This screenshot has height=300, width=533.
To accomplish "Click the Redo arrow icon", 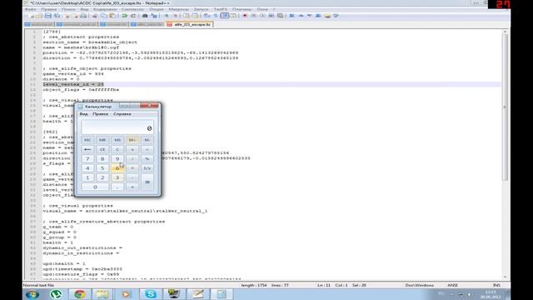I will [133, 16].
